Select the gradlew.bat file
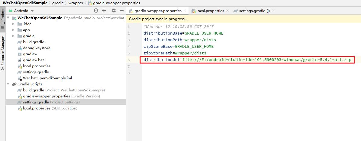The width and height of the screenshot is (361, 141). [34, 60]
